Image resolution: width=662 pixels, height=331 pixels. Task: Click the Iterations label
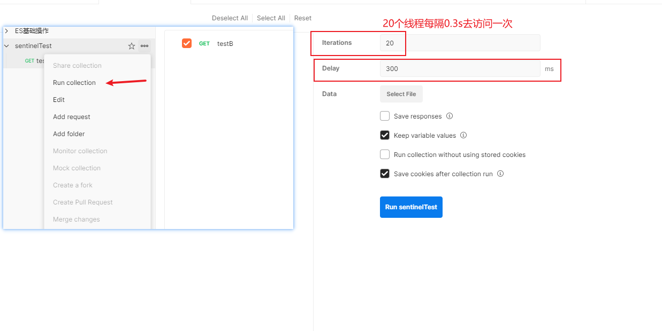point(337,43)
